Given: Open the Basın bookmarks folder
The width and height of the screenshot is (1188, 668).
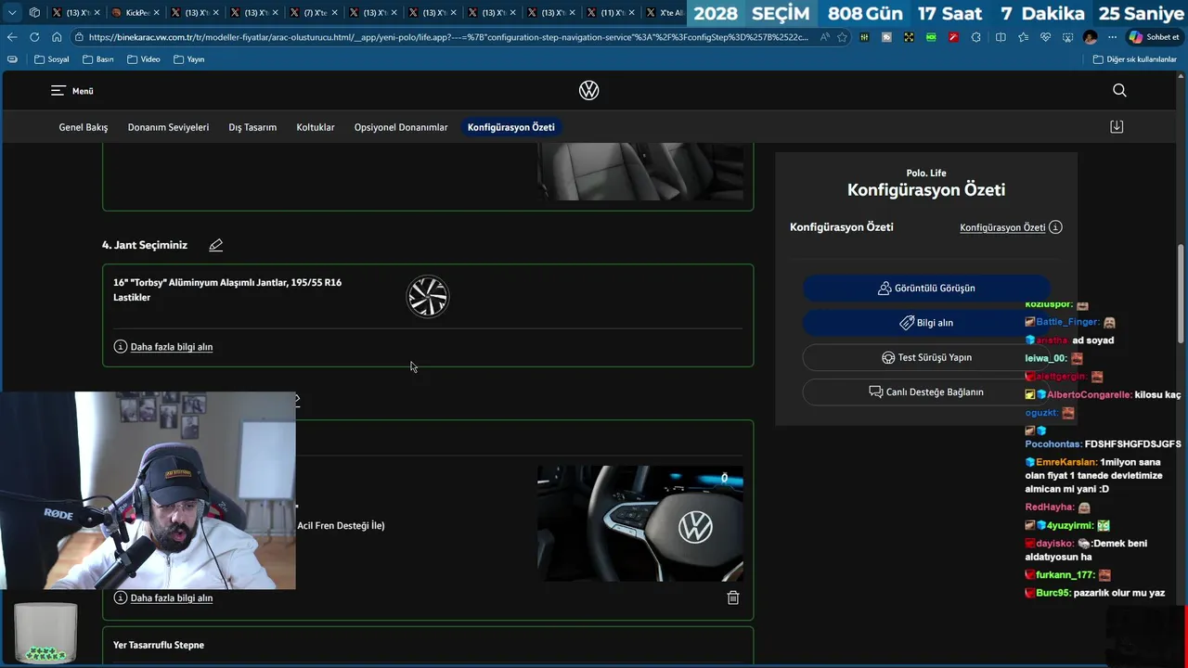Looking at the screenshot, I should click(97, 59).
